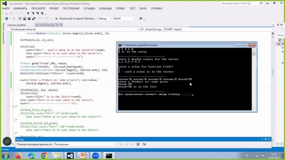Viewport: 285px width, 160px height.
Task: Open the СПРАВКА menu
Action: pyautogui.click(x=156, y=8)
